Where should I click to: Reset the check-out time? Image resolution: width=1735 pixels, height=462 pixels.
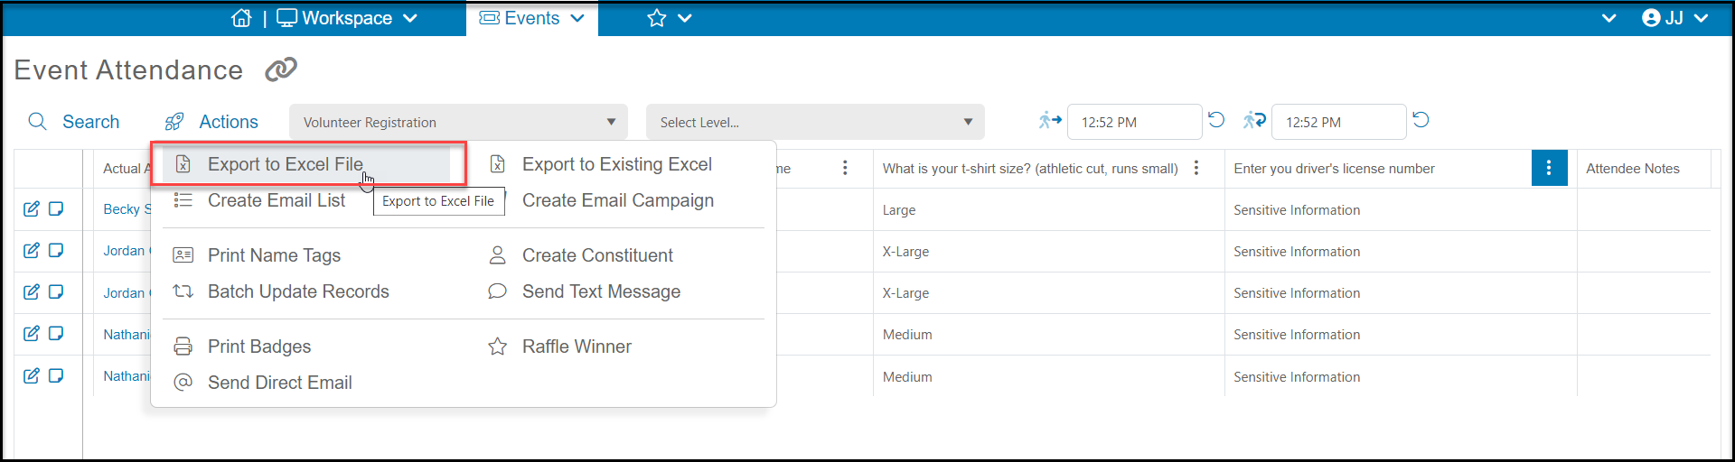(x=1421, y=120)
